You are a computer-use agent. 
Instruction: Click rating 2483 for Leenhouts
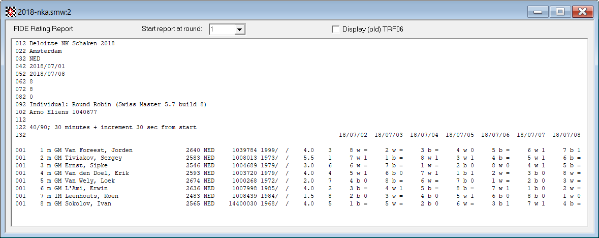(x=193, y=196)
